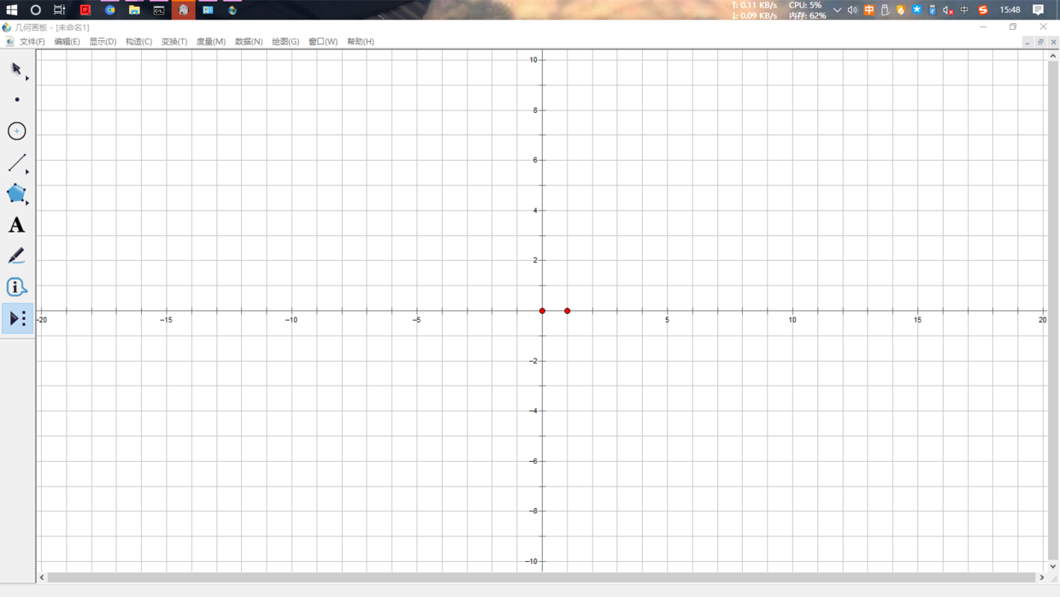Click the x-axis label 5
Viewport: 1060px width, 597px height.
point(668,320)
